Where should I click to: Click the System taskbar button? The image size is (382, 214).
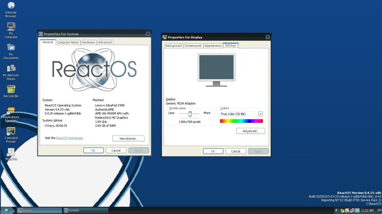coord(86,210)
